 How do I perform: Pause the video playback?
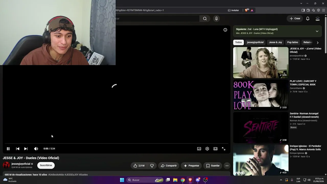pyautogui.click(x=8, y=149)
